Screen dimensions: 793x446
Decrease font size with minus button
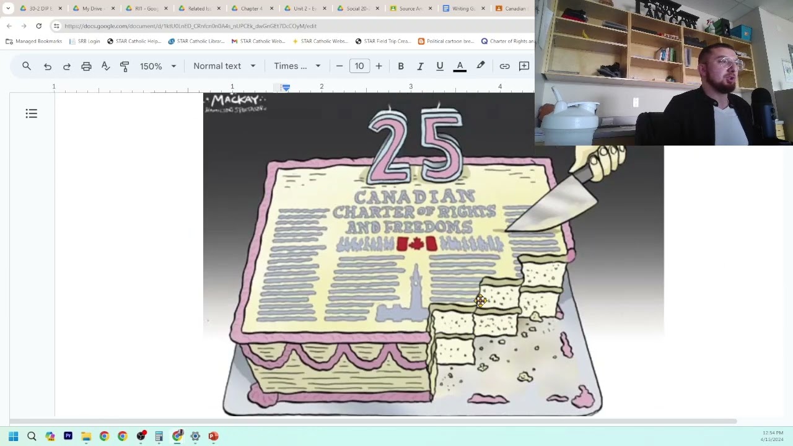(x=340, y=66)
